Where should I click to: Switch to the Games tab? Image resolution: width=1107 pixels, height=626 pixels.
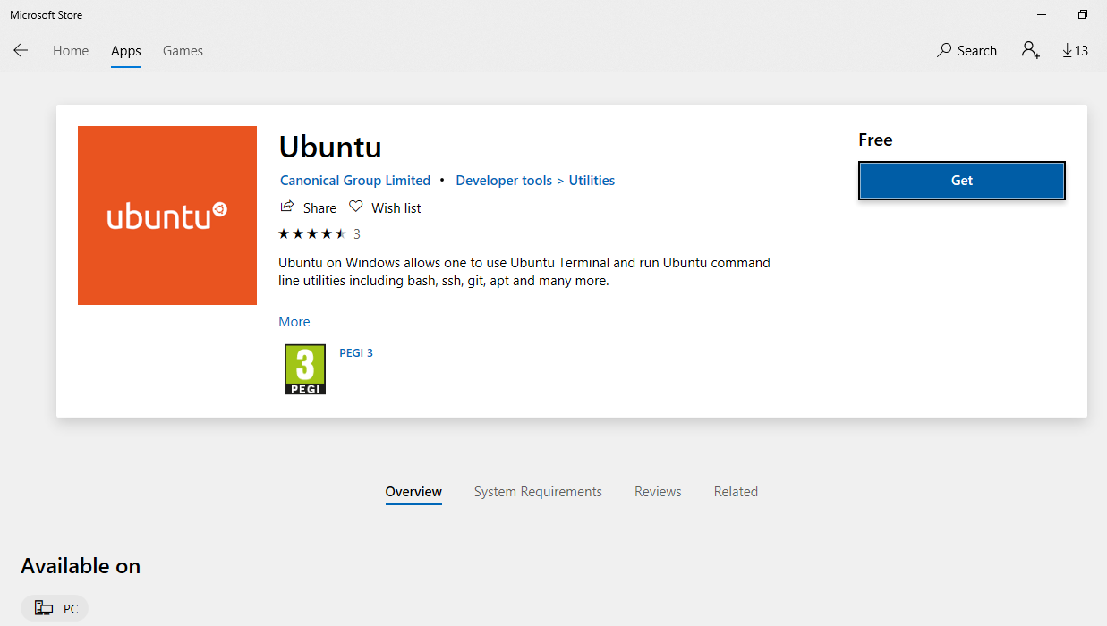[x=183, y=51]
